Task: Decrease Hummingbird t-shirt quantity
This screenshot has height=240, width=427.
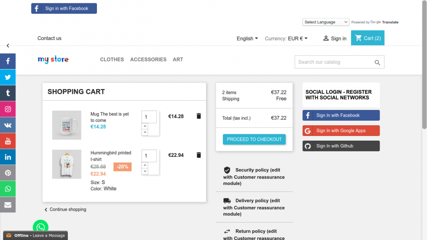Action: 145,171
